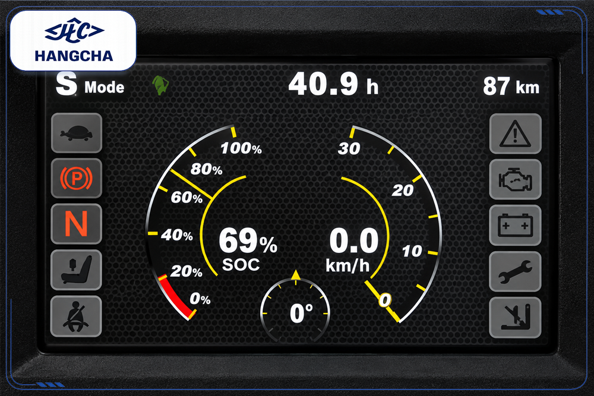Click the Hangcha logo
594x396 pixels.
coord(73,40)
